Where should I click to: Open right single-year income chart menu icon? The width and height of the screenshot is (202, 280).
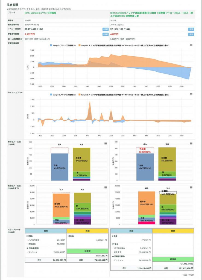191,144
